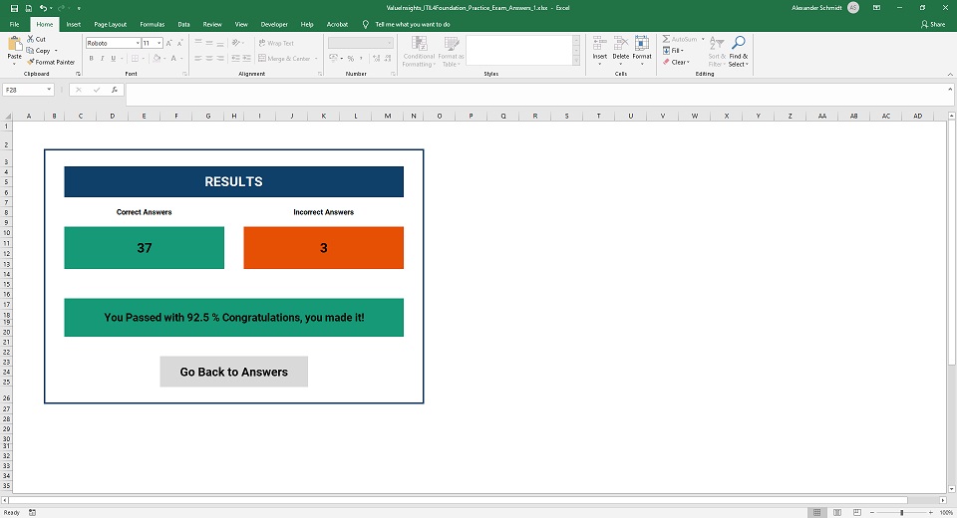
Task: Click the horizontal scrollbar at the bottom
Action: click(x=459, y=500)
